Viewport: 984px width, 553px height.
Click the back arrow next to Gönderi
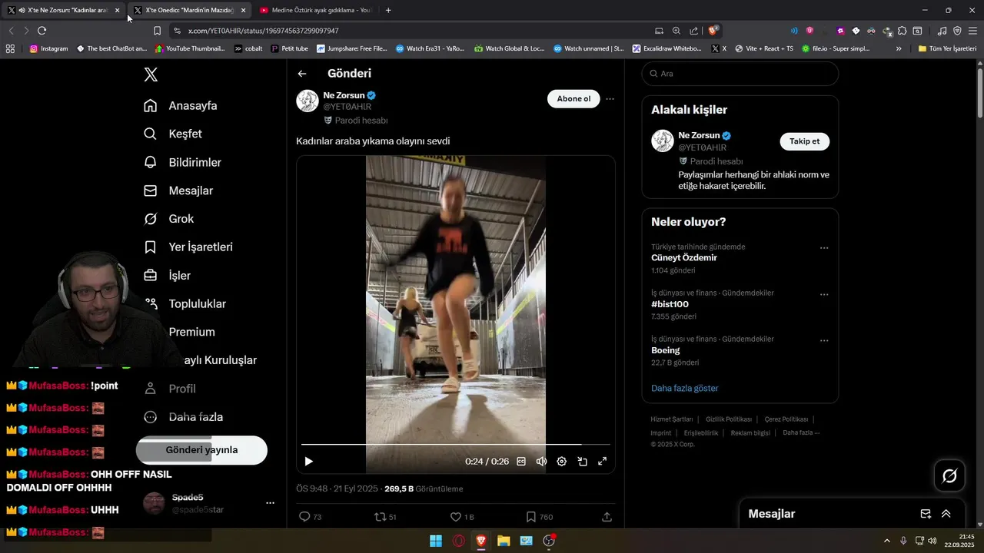(302, 74)
